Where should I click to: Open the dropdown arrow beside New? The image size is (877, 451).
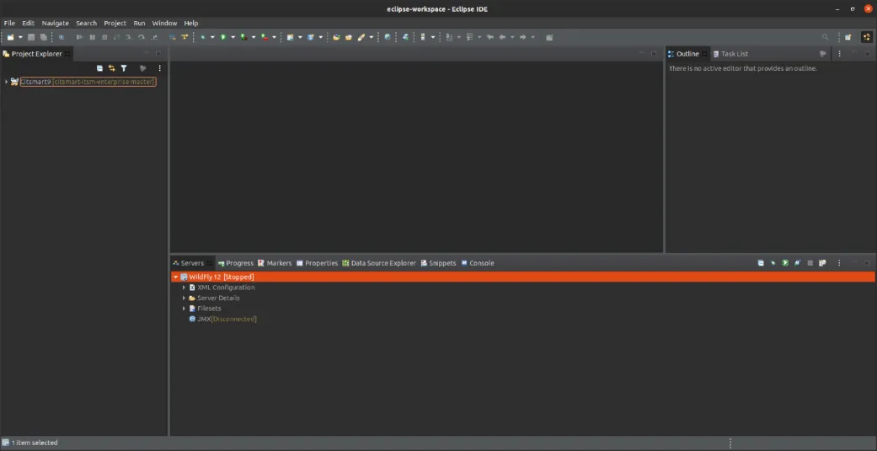coord(20,37)
